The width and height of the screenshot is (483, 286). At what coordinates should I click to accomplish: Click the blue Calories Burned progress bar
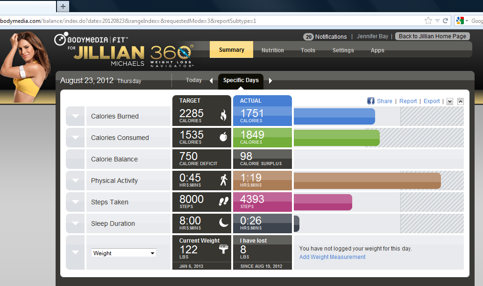click(334, 116)
